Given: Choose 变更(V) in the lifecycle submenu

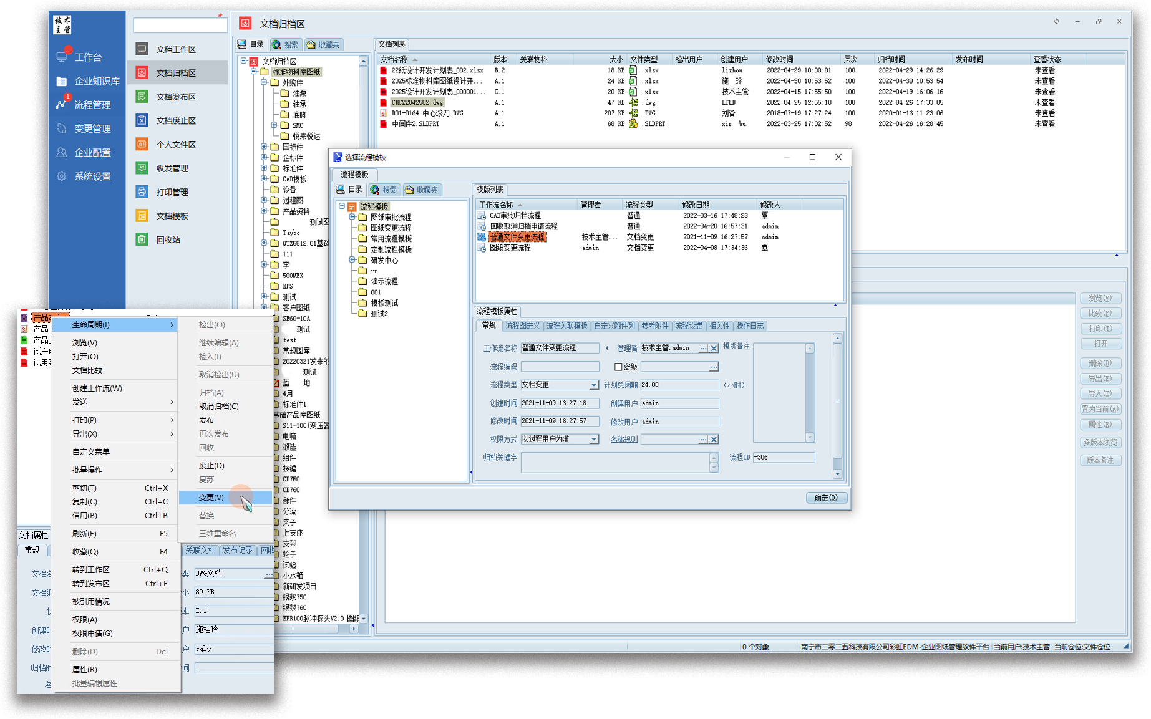Looking at the screenshot, I should click(211, 498).
